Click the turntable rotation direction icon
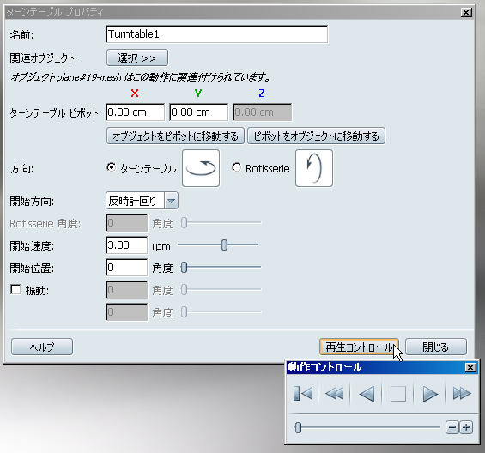This screenshot has height=453, width=485. [x=201, y=168]
